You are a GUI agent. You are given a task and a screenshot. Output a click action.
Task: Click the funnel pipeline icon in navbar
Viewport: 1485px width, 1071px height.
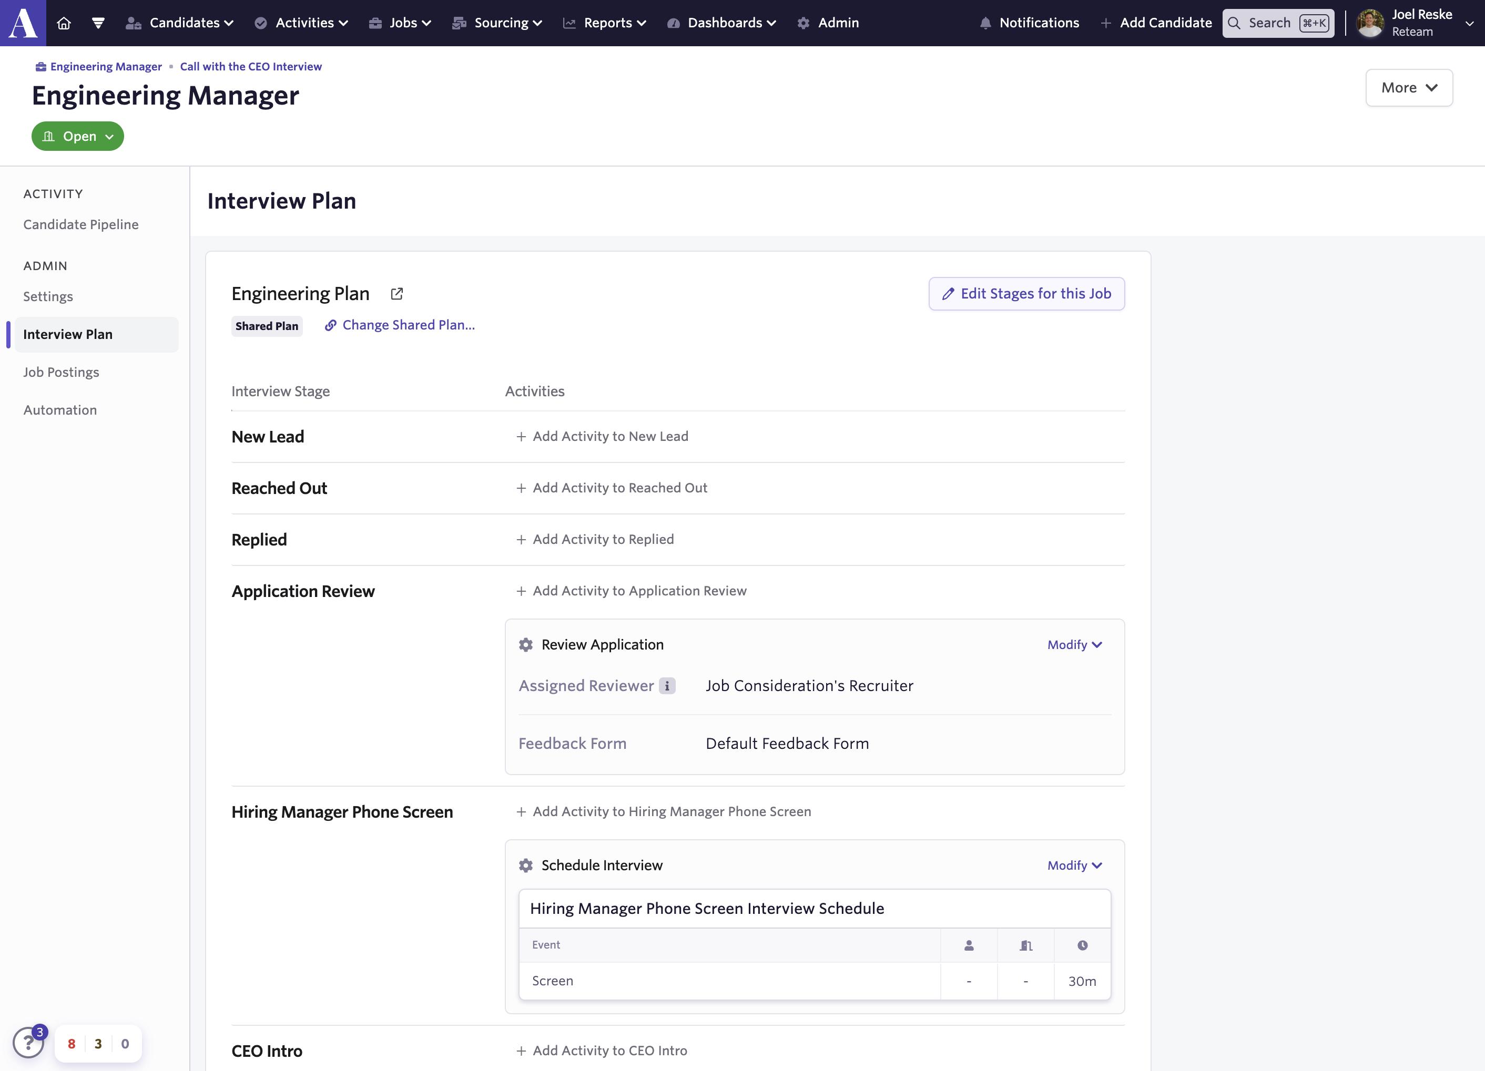(x=98, y=23)
